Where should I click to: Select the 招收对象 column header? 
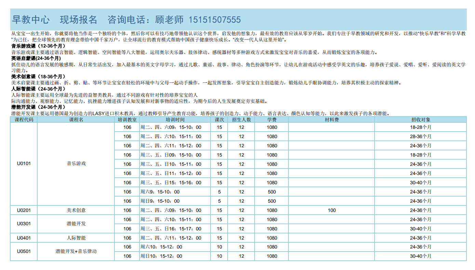tap(421, 120)
